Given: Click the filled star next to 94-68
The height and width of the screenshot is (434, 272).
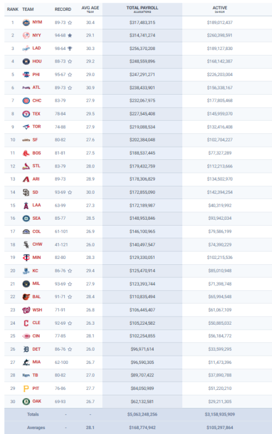Looking at the screenshot, I should click(x=70, y=35).
